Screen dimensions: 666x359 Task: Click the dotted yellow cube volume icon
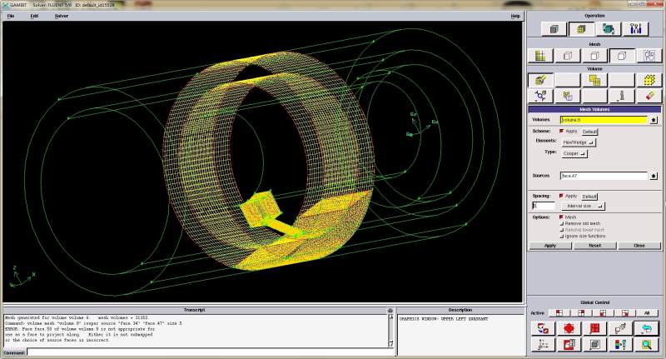coord(649,80)
